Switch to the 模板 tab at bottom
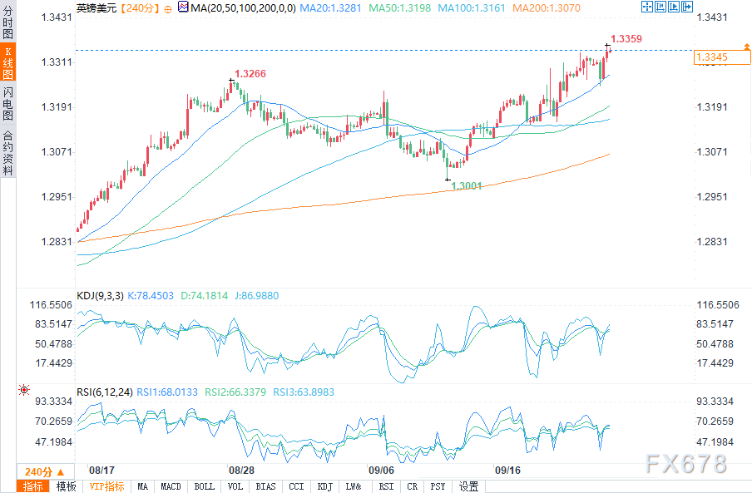 pos(66,486)
